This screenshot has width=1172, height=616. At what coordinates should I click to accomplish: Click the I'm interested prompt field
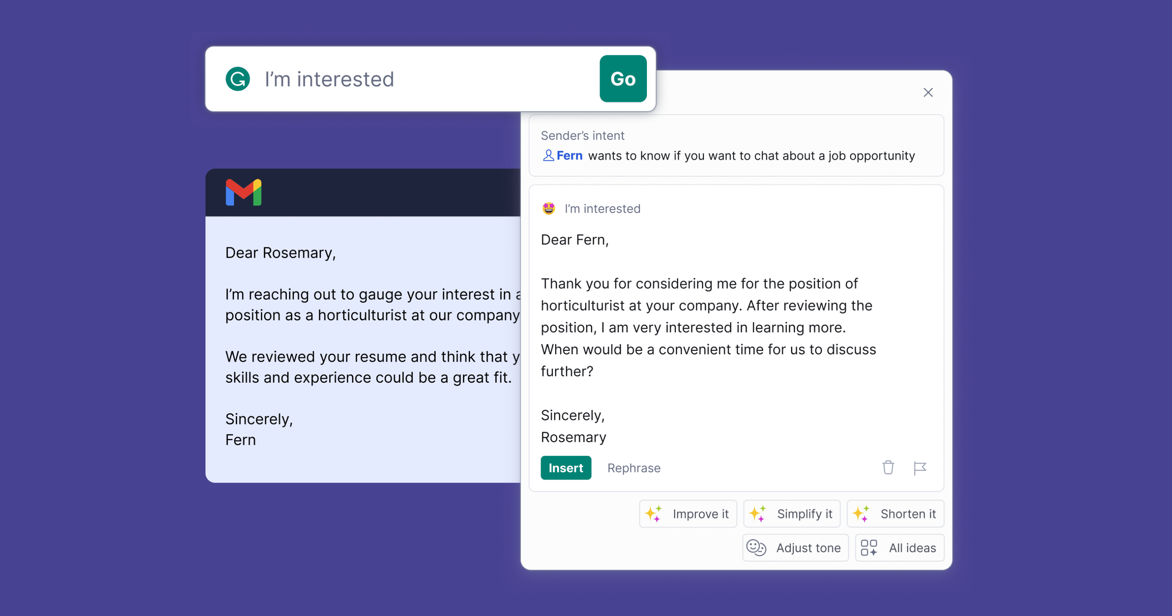click(x=409, y=79)
